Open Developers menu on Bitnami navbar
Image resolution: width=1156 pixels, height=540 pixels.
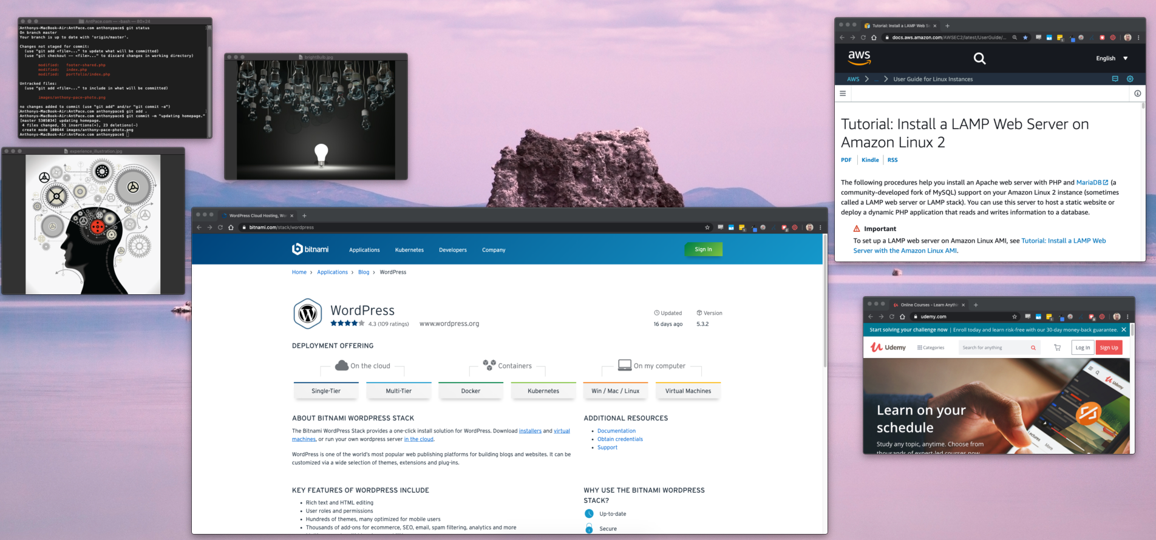(x=453, y=250)
